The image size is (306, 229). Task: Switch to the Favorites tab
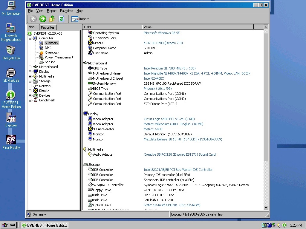48,27
